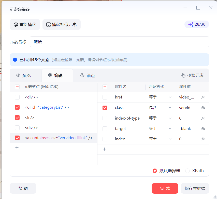Click fx expression icon for href row

203,97
